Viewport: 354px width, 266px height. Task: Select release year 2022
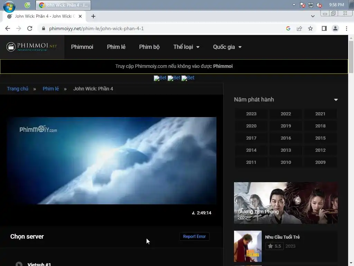286,114
